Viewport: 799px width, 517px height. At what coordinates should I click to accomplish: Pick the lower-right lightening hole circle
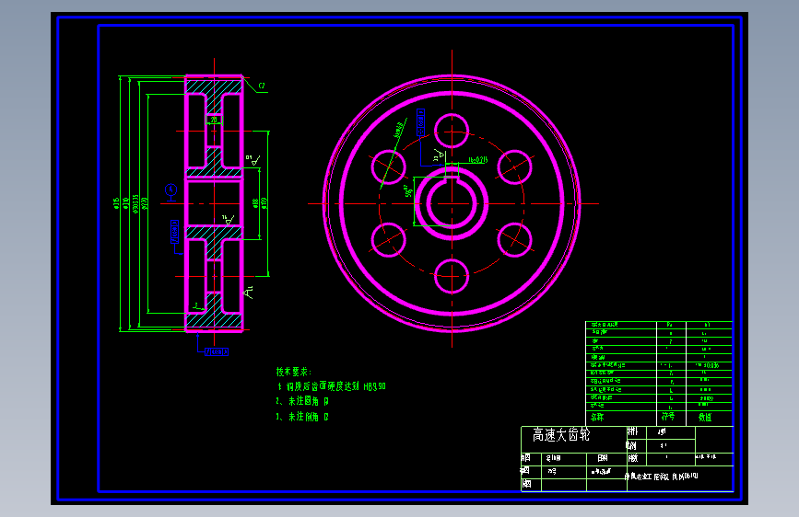point(514,240)
